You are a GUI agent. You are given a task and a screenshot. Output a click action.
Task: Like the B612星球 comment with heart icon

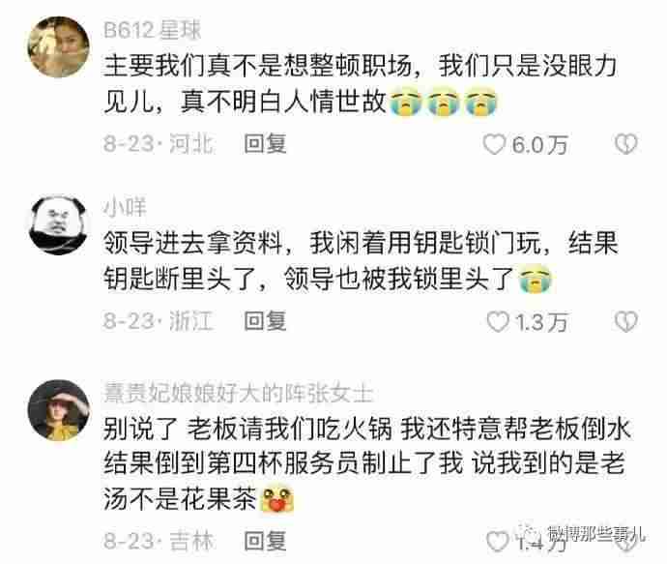494,144
